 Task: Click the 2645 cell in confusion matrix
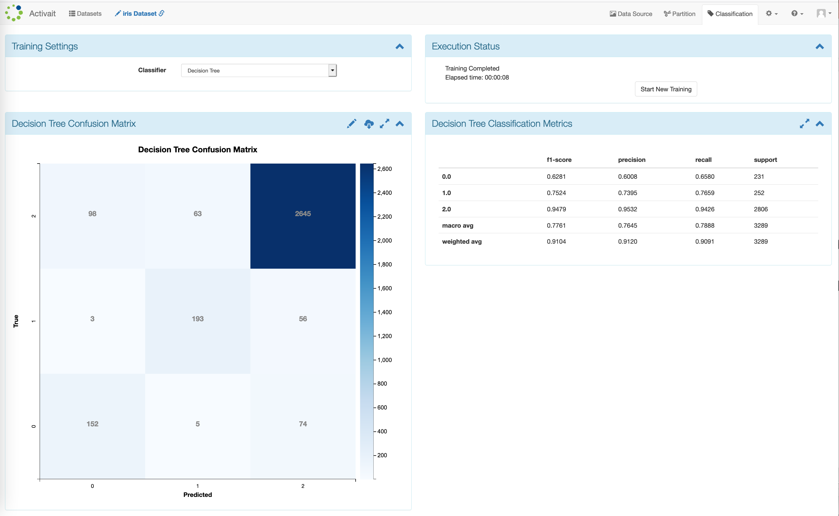[303, 214]
